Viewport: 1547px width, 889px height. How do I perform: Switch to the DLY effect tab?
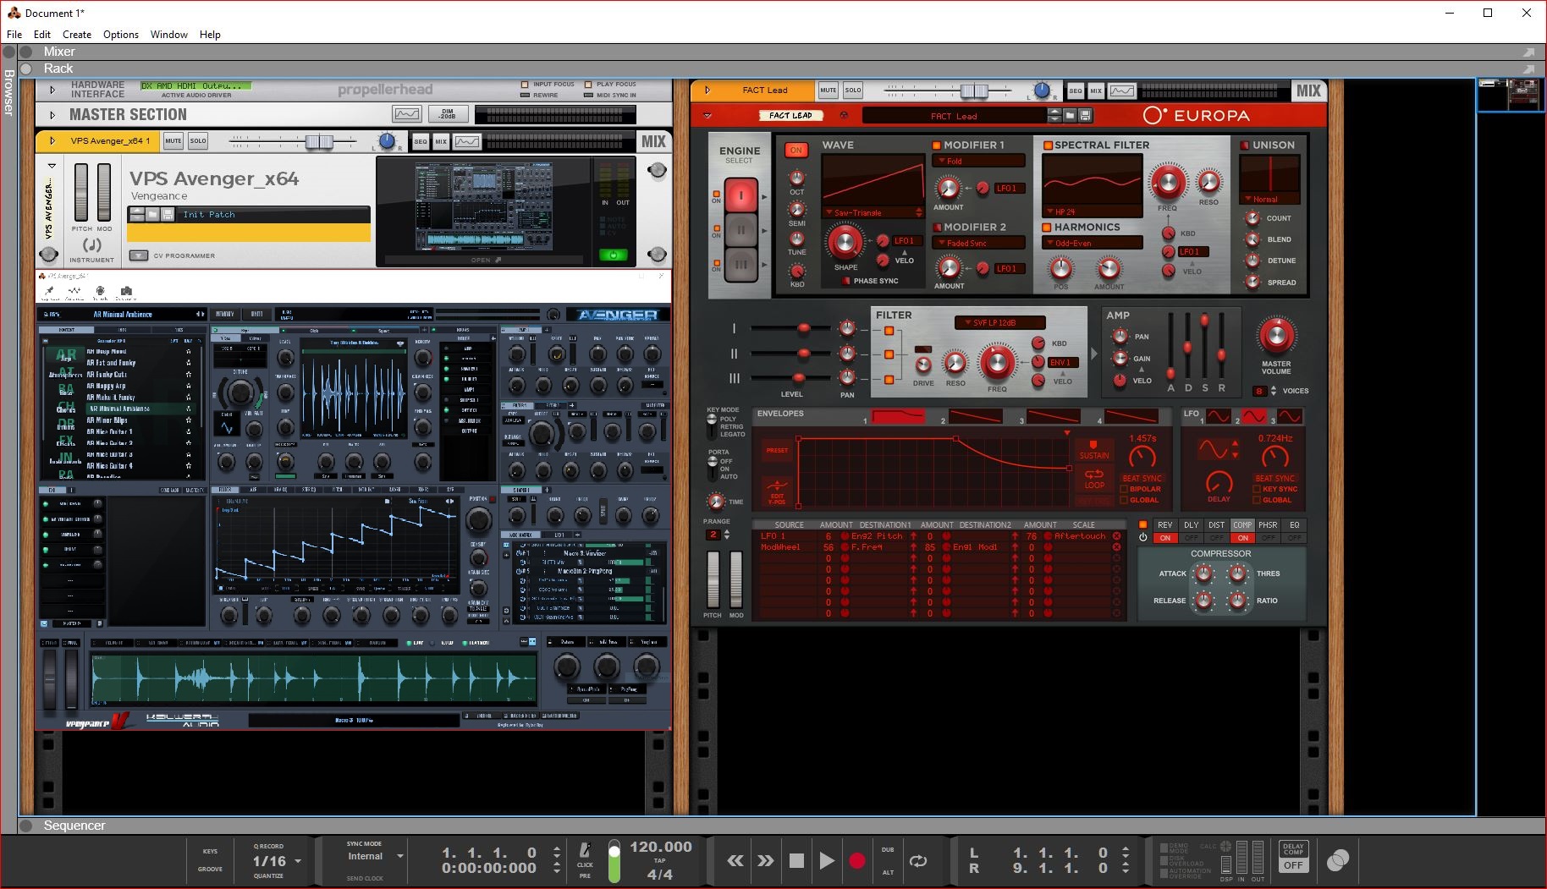click(1191, 525)
